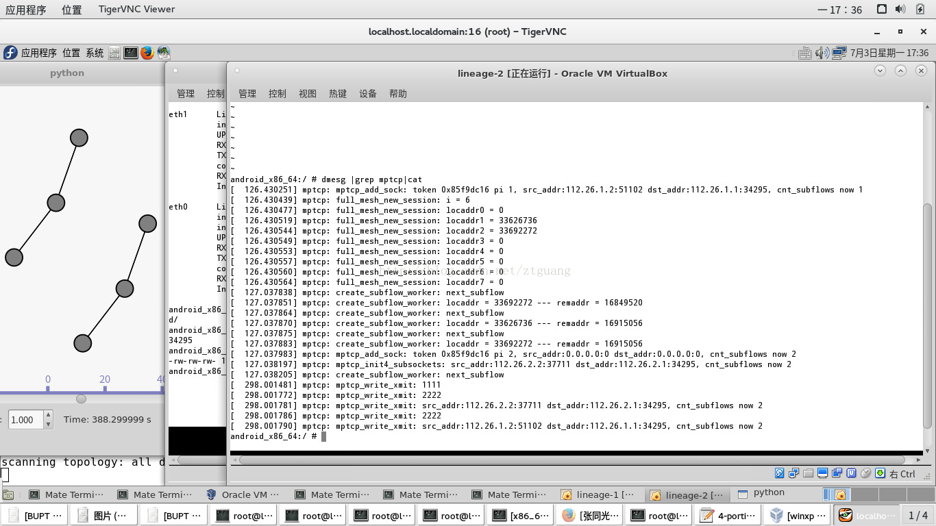Click VirtualBox mouse integration status icon

866,473
